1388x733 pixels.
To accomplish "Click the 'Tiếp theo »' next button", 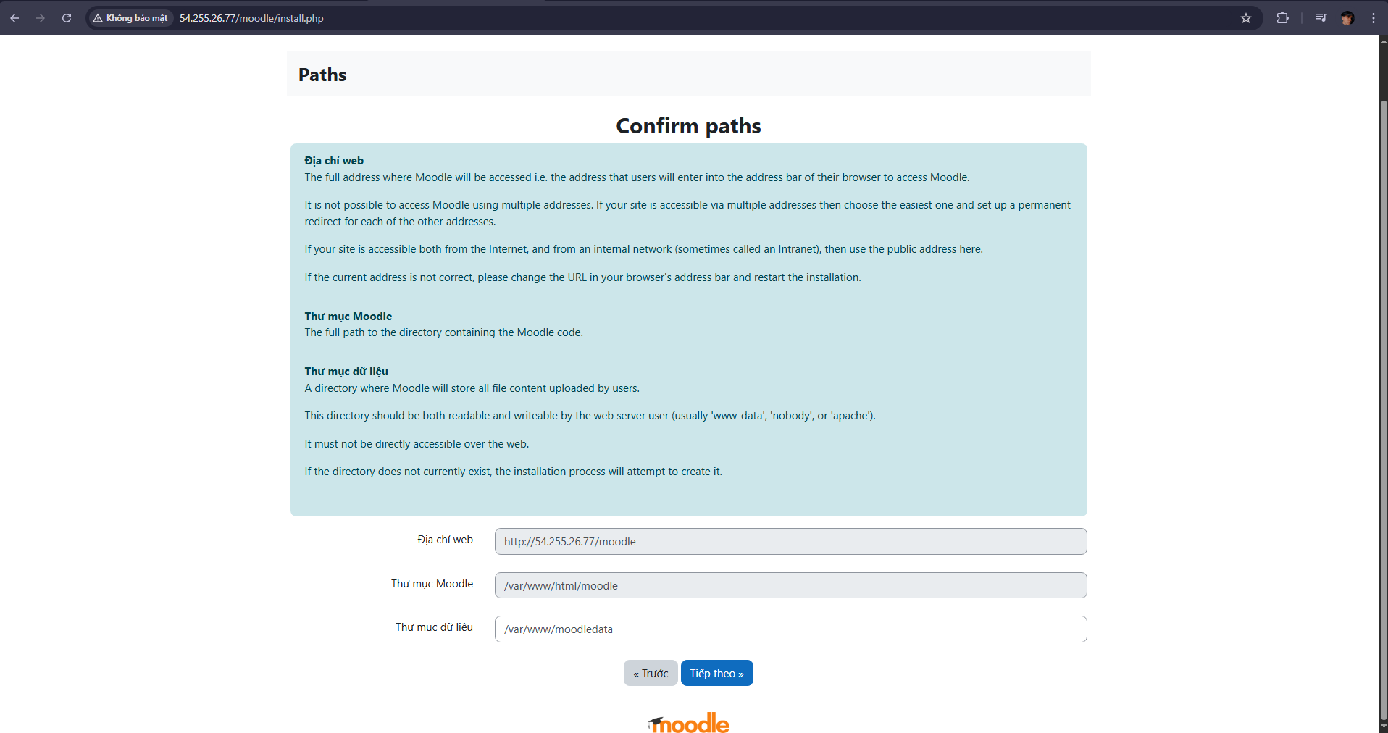I will coord(716,673).
